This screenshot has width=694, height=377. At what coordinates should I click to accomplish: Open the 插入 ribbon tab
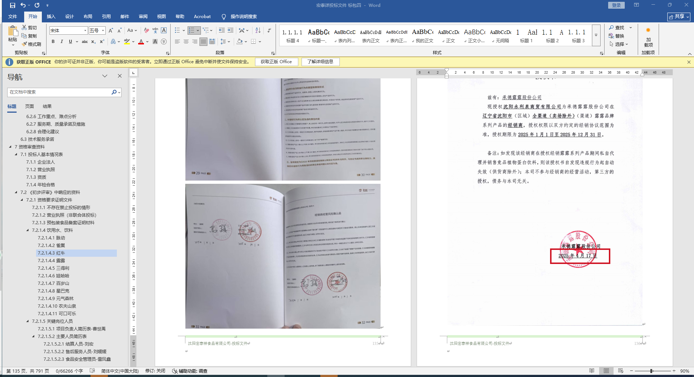pos(51,17)
